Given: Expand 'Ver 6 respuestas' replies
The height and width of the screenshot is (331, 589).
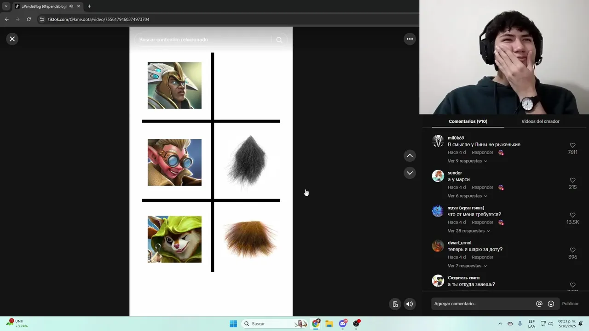Looking at the screenshot, I should pyautogui.click(x=467, y=196).
